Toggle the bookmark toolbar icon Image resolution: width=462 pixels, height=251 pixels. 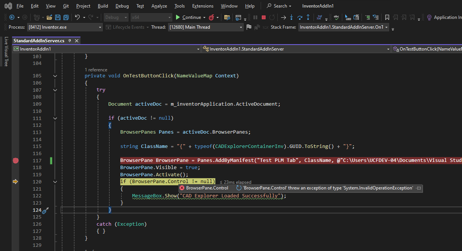pos(387,17)
